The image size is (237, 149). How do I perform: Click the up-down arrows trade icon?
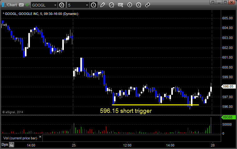pyautogui.click(x=148, y=5)
